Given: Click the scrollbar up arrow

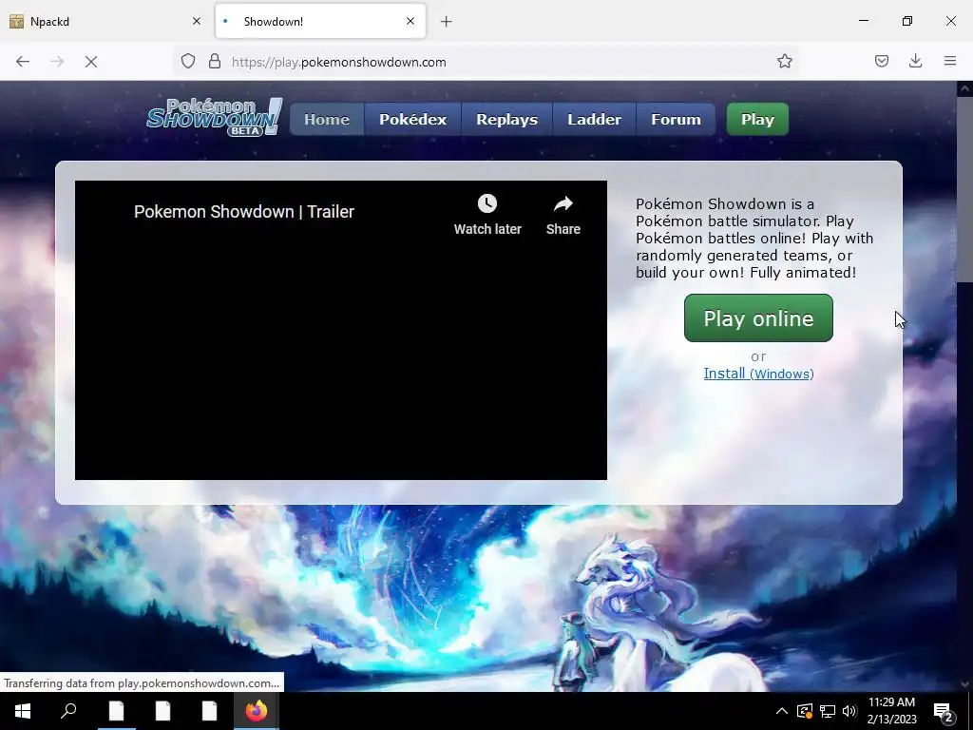Looking at the screenshot, I should click(x=964, y=88).
